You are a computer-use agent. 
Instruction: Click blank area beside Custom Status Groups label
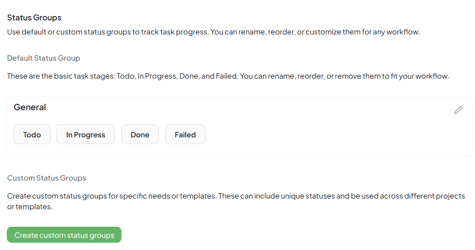coord(243,178)
